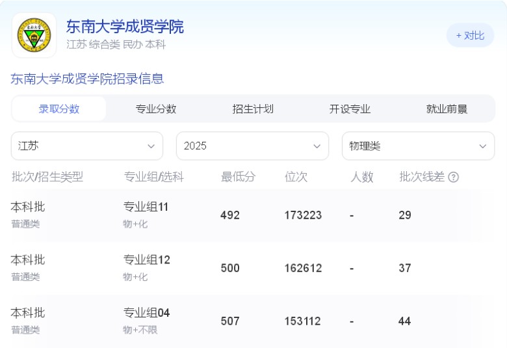The width and height of the screenshot is (507, 348).
Task: Click the 批次线差 column header
Action: click(422, 177)
